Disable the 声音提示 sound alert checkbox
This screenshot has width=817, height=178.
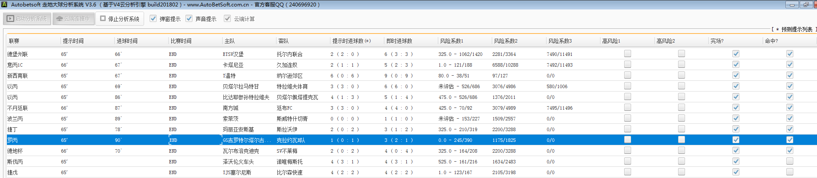(189, 18)
